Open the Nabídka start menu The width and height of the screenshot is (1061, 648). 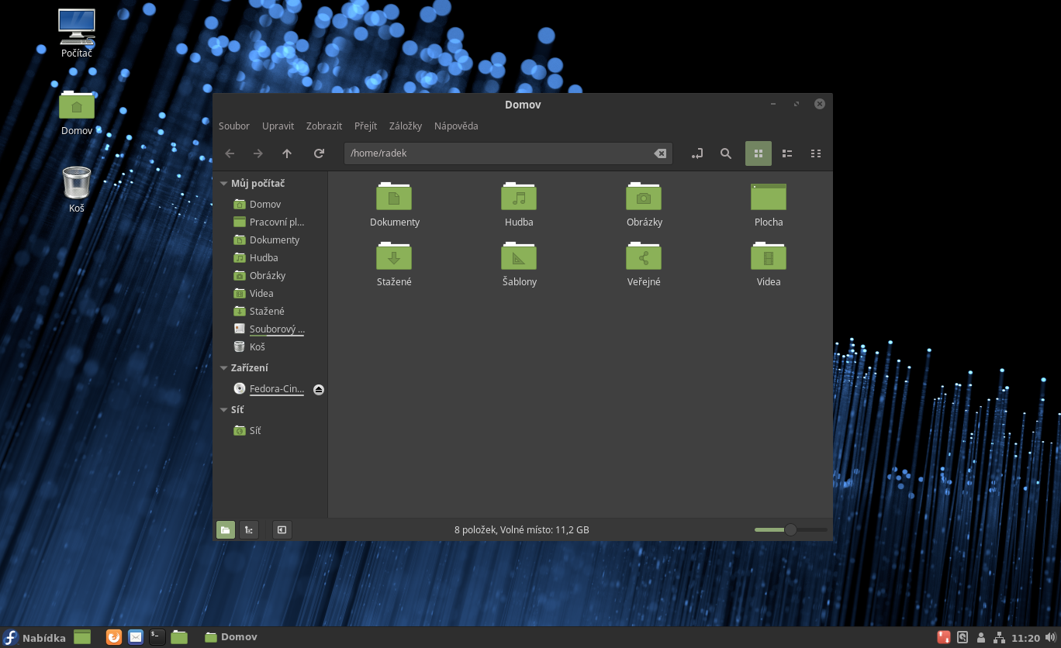(x=34, y=637)
